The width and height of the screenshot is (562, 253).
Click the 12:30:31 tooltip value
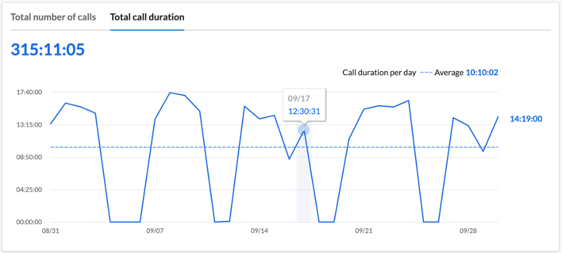pyautogui.click(x=304, y=111)
